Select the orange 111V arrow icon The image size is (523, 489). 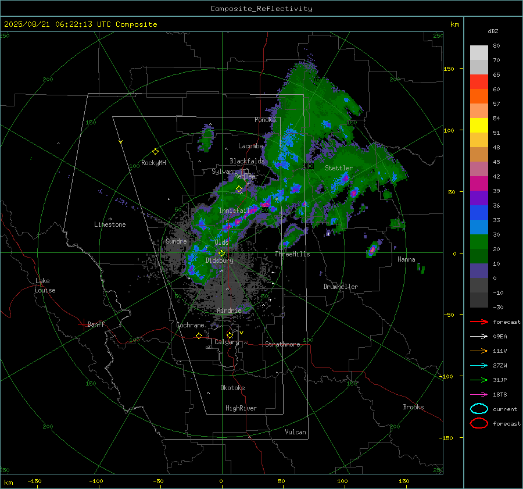pos(479,351)
